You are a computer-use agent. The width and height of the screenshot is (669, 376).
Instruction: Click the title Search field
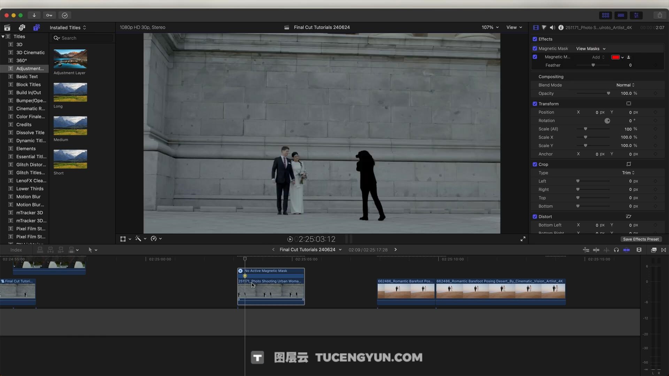(x=83, y=38)
